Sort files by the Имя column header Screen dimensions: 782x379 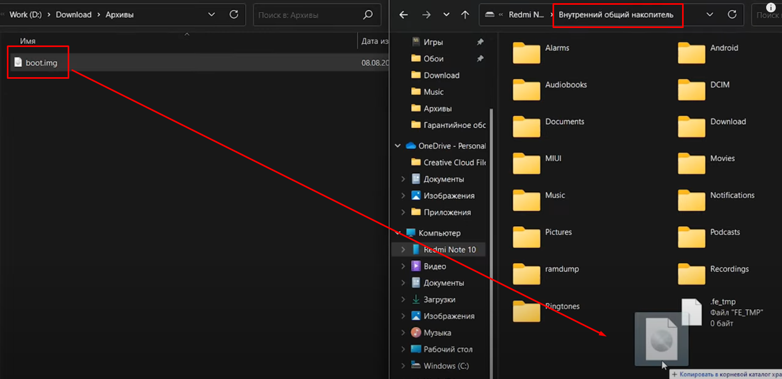pyautogui.click(x=28, y=41)
